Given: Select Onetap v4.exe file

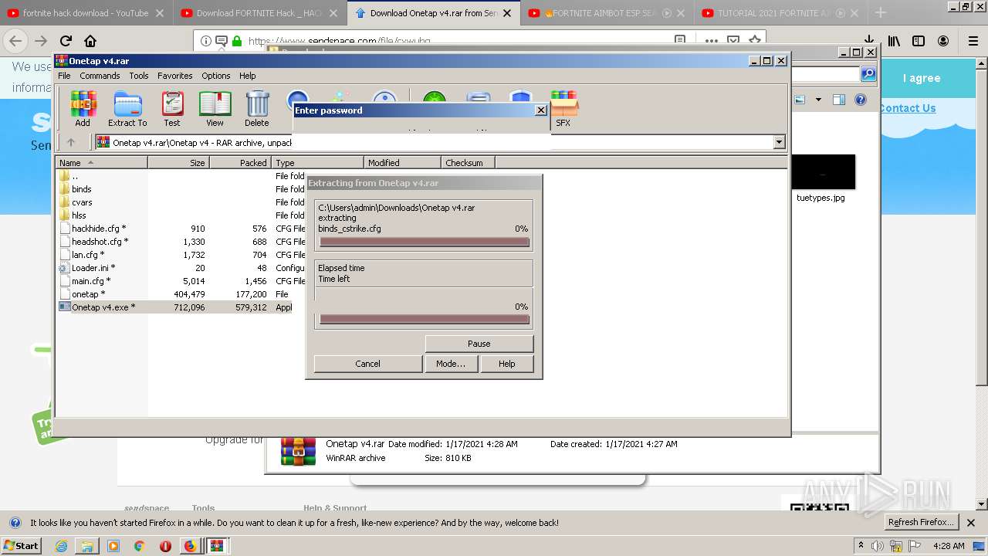Looking at the screenshot, I should [103, 307].
